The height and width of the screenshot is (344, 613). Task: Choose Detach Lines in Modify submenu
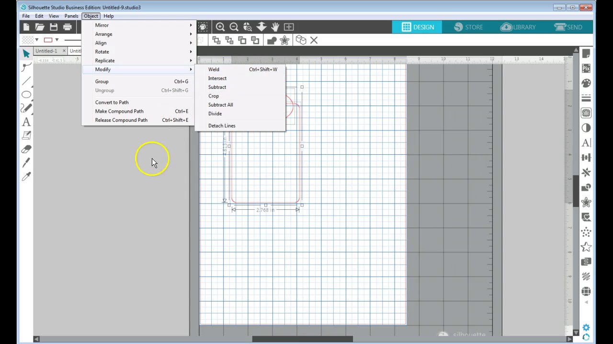pyautogui.click(x=240, y=126)
